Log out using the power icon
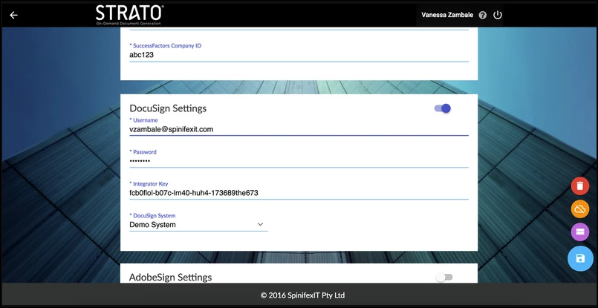598x308 pixels. coord(498,15)
